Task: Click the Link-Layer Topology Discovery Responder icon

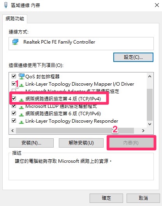Action: [21, 122]
